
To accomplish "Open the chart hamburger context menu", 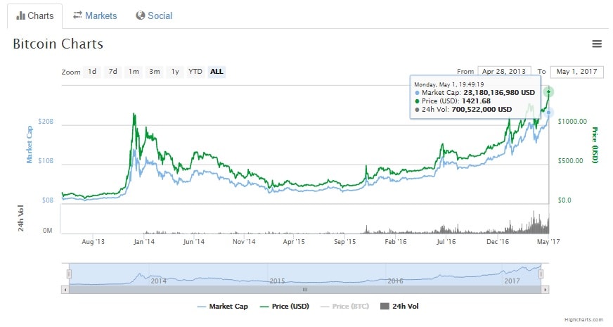I will [597, 44].
